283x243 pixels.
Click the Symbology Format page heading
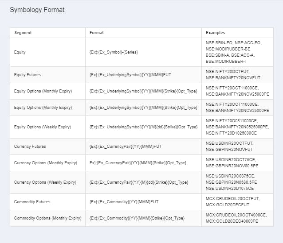click(37, 10)
